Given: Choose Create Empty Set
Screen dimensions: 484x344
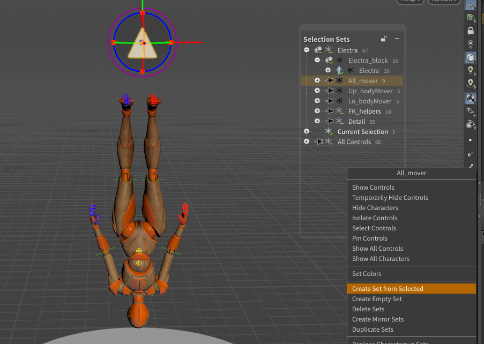Looking at the screenshot, I should (412, 299).
